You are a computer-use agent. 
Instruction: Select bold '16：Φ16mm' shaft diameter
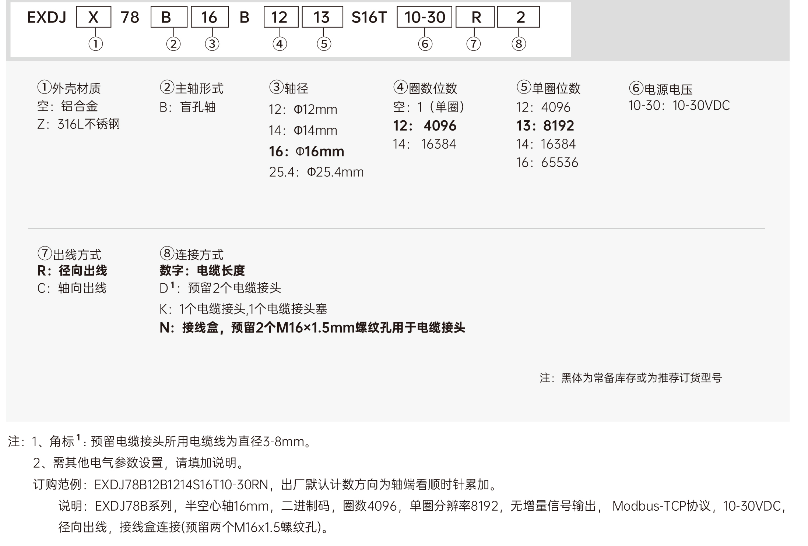pos(306,151)
